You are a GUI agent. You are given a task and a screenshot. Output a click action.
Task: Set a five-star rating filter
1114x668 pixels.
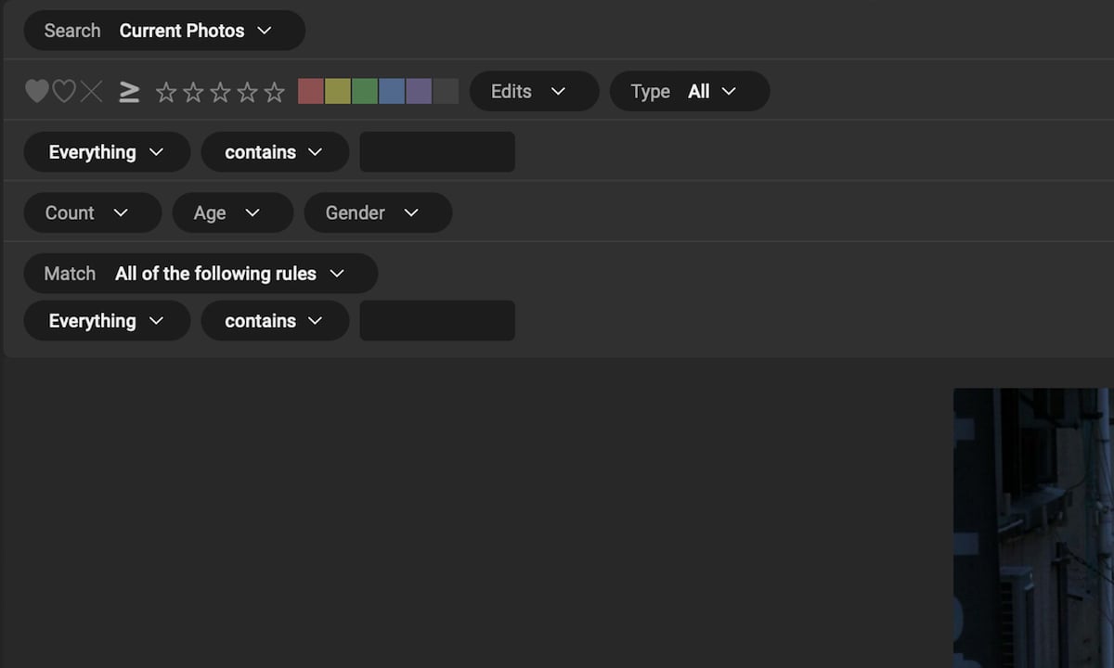pos(274,92)
